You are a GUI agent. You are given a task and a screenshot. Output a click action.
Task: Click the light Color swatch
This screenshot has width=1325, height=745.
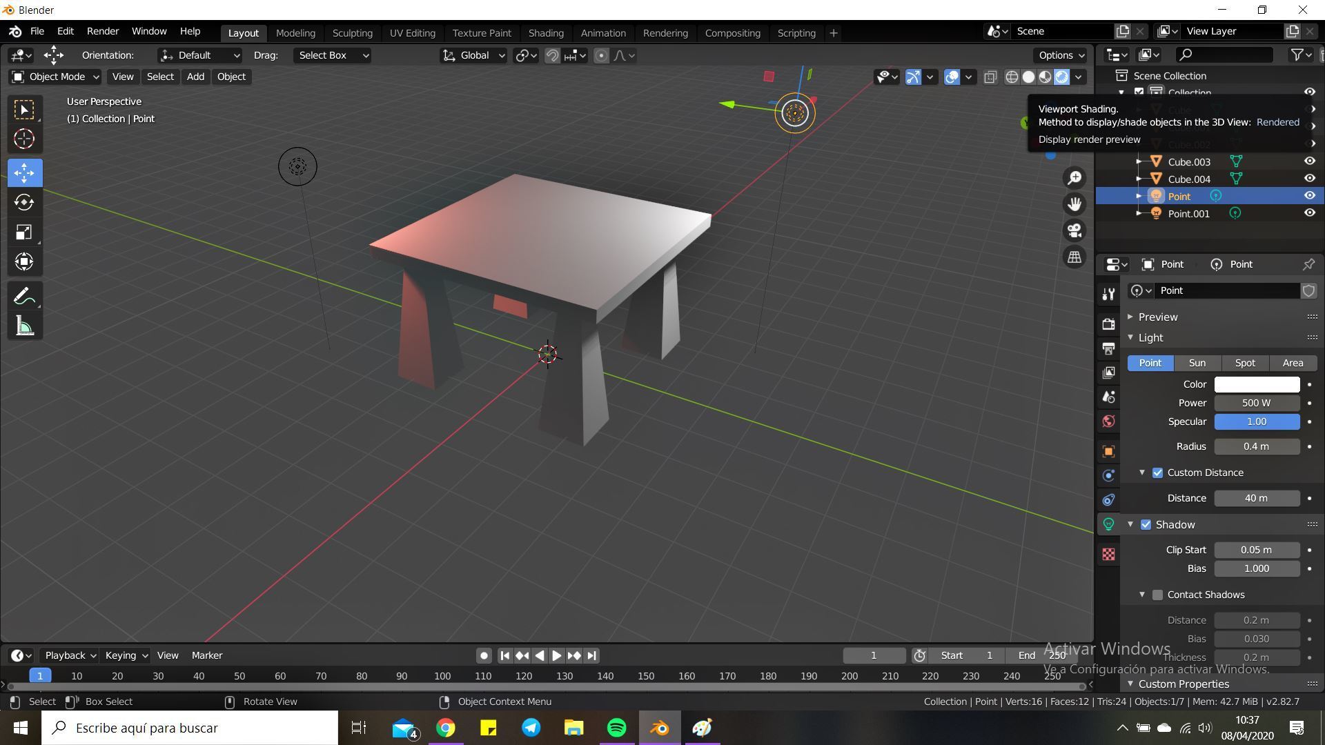pyautogui.click(x=1256, y=384)
